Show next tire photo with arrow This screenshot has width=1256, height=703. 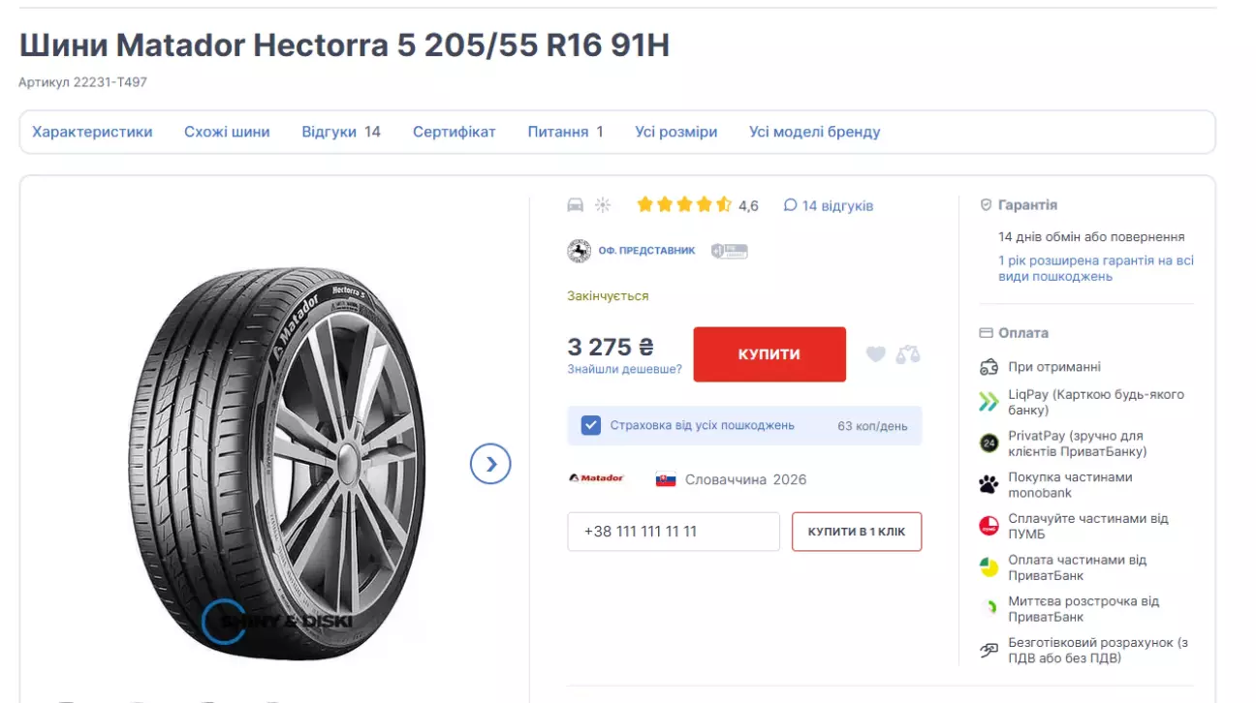[490, 464]
